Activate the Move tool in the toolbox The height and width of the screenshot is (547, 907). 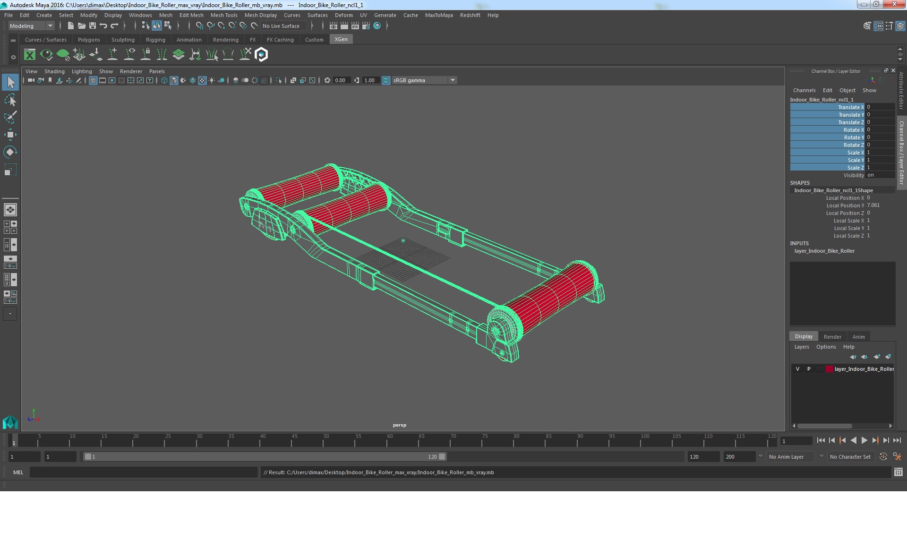10,135
